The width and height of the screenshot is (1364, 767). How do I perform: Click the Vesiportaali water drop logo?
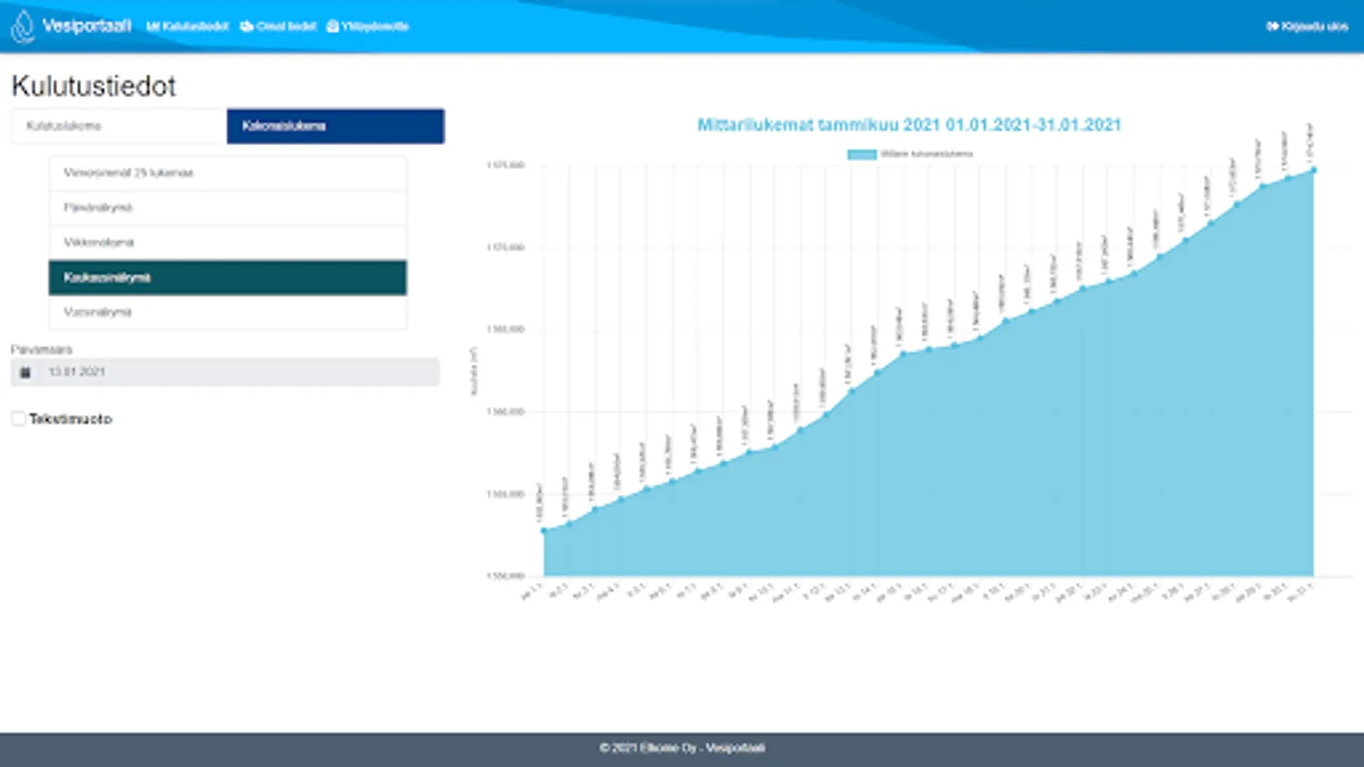pyautogui.click(x=20, y=26)
